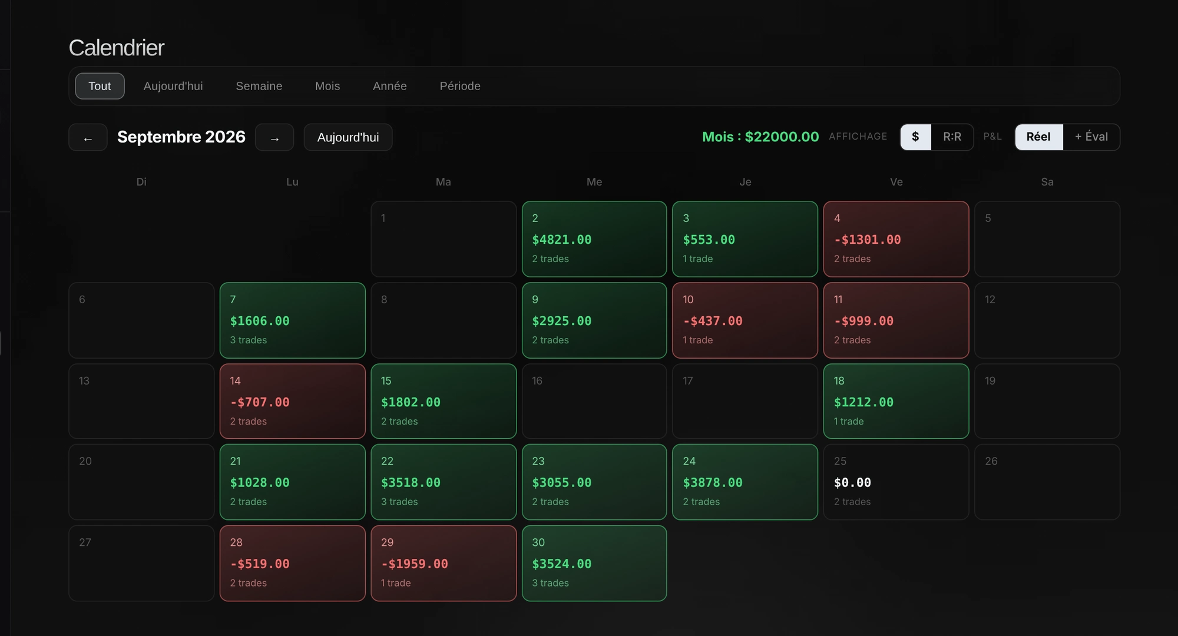Select the Année tab
This screenshot has height=636, width=1178.
coord(390,86)
